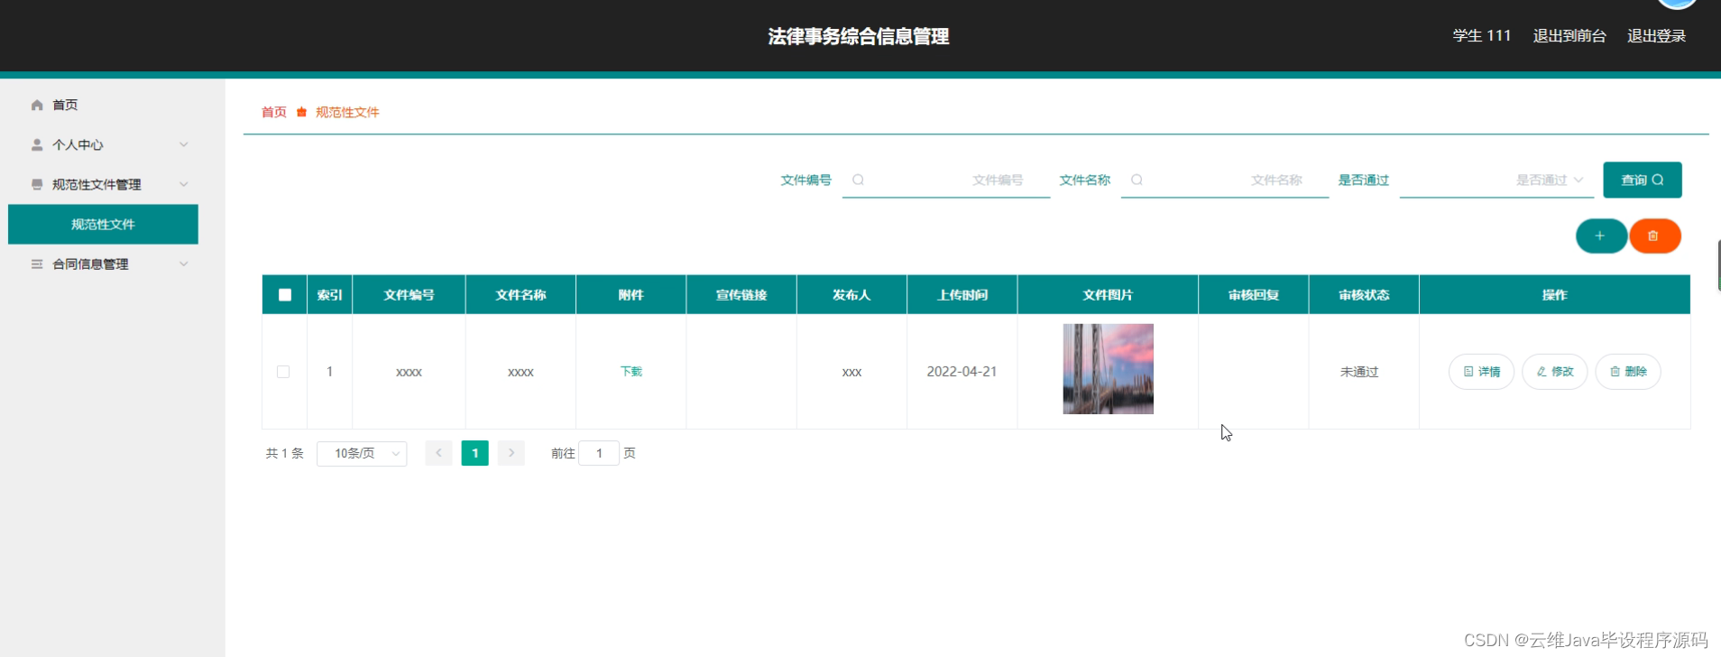Click the breadcrumb home icon before 规范性文件
This screenshot has height=657, width=1721.
pos(301,112)
